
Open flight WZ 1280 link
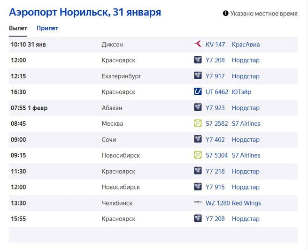(218, 203)
